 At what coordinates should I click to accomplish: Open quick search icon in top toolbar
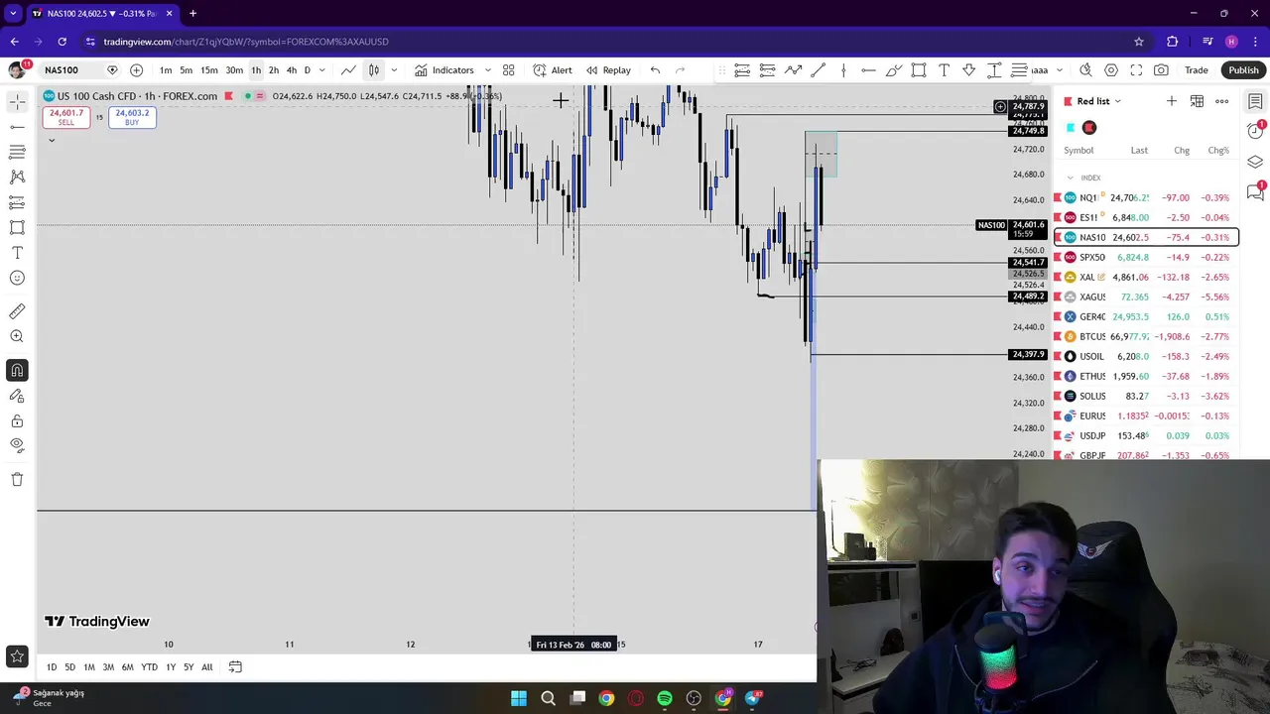coord(1085,70)
